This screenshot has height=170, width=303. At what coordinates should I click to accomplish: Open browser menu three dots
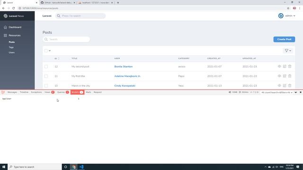coord(300,8)
